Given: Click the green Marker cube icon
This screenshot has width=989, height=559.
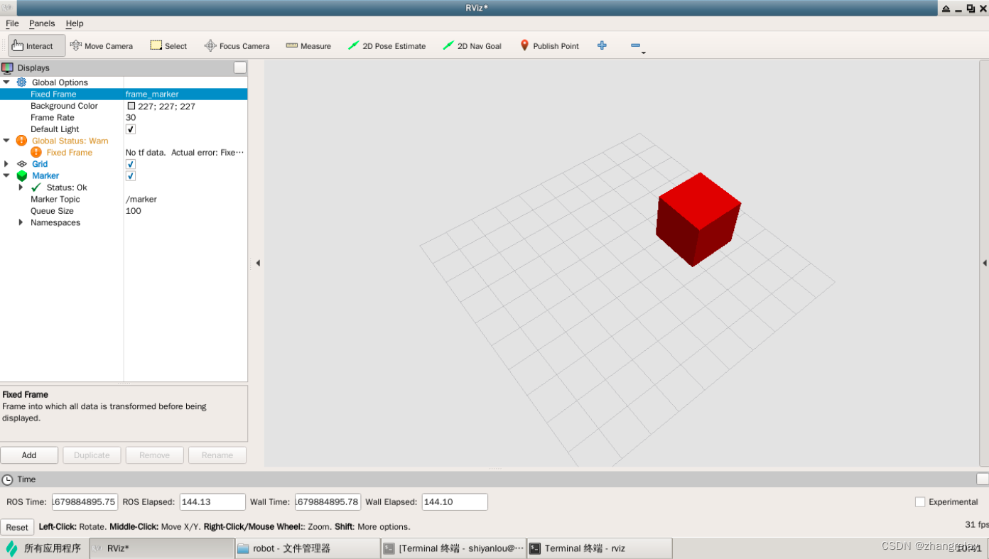Looking at the screenshot, I should [x=21, y=175].
